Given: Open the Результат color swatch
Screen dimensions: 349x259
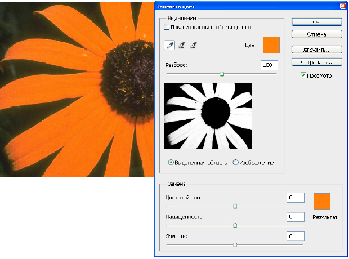Looking at the screenshot, I should (x=321, y=202).
